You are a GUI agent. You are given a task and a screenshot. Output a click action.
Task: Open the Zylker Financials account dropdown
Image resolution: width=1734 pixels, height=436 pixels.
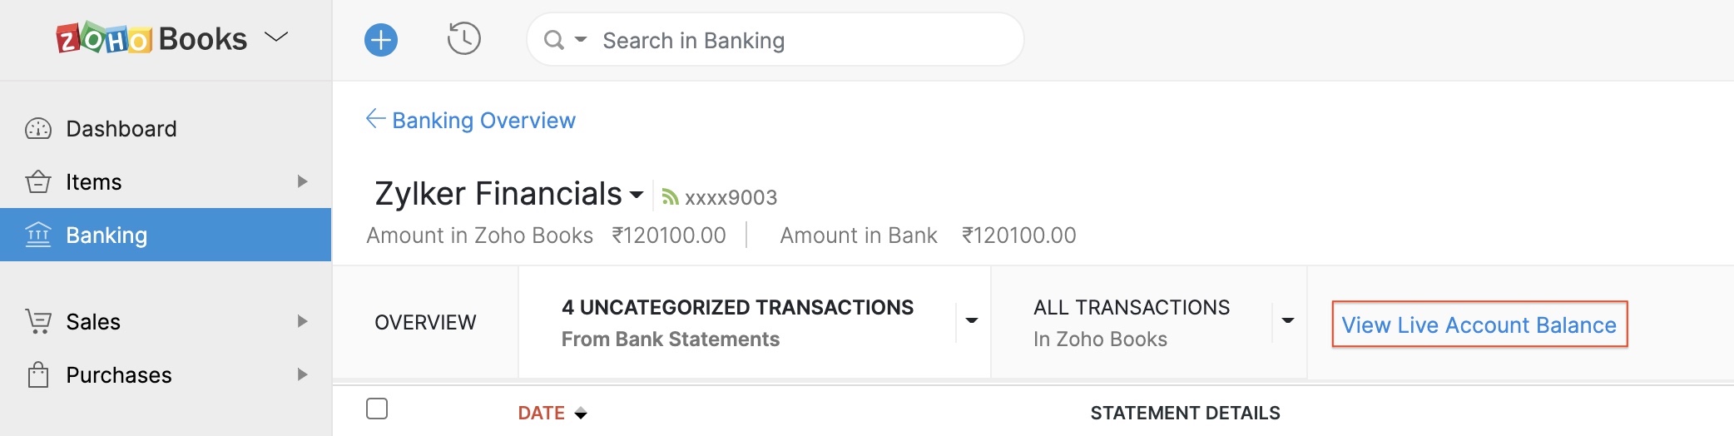(637, 195)
